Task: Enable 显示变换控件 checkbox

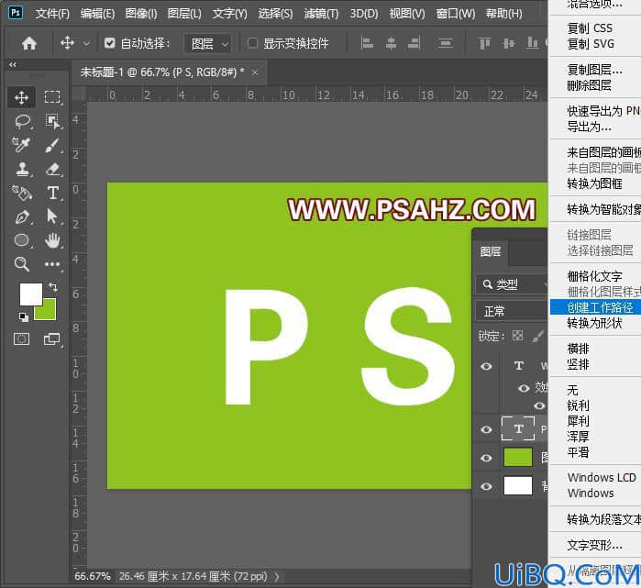Action: 252,42
